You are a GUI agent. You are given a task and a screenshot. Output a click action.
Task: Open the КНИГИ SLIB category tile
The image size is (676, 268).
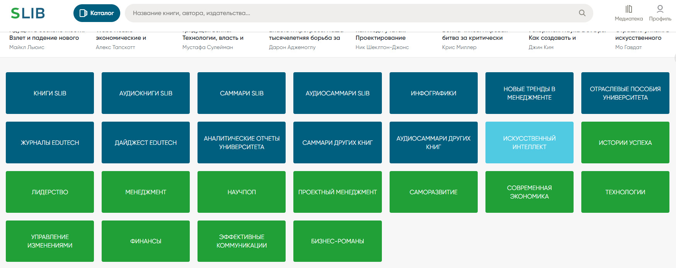pyautogui.click(x=50, y=93)
